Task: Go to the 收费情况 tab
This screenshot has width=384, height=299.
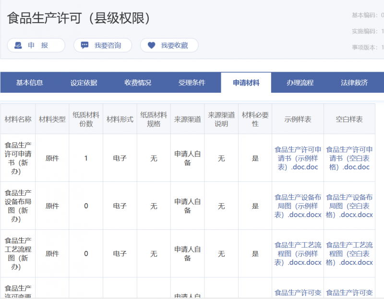Action: click(138, 83)
